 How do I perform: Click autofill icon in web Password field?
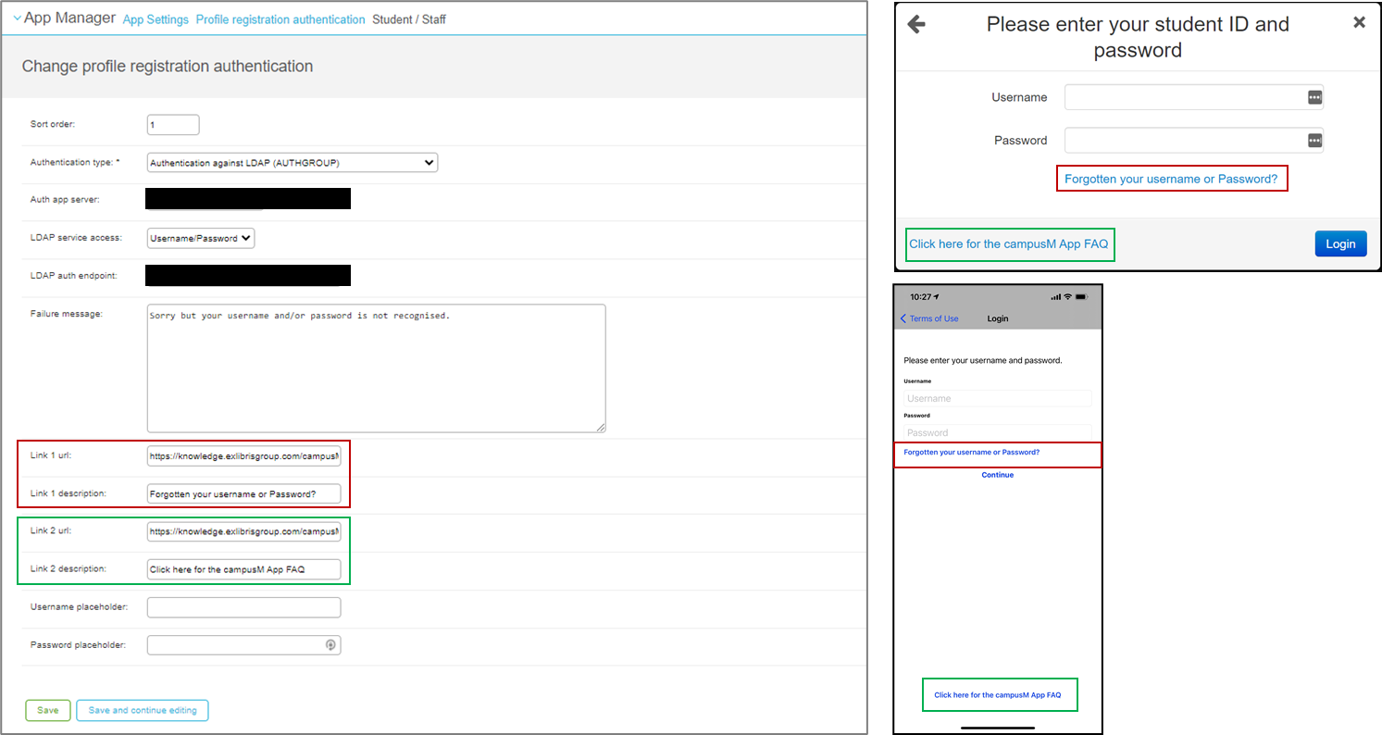(1314, 141)
